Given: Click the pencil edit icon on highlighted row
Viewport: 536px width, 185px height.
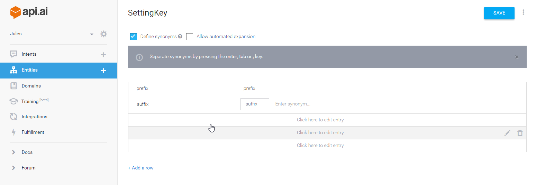Looking at the screenshot, I should (x=507, y=133).
